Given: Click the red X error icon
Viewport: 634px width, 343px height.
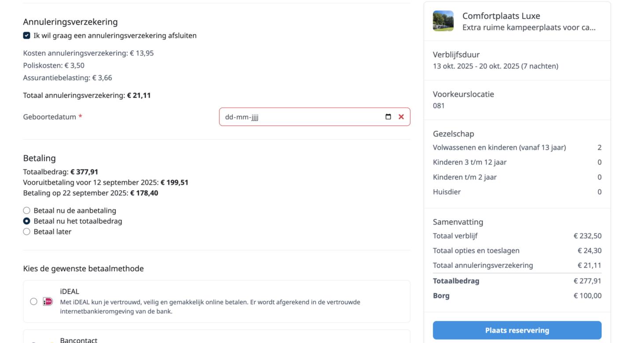Looking at the screenshot, I should pyautogui.click(x=401, y=117).
